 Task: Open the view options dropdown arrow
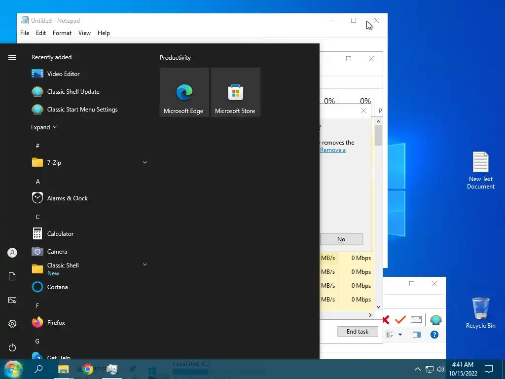click(x=400, y=335)
